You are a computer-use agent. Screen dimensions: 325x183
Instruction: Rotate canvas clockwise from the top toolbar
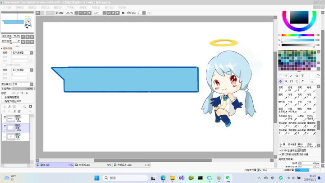tap(113, 13)
